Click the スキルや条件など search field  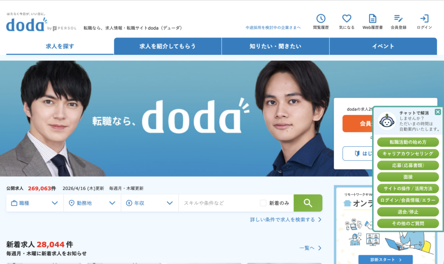[x=219, y=203]
